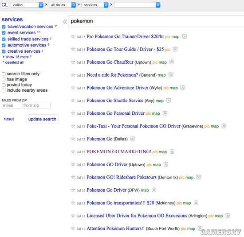
Task: Star the Pro Pokemon Go Trainer/Driver listing
Action: pos(73,36)
